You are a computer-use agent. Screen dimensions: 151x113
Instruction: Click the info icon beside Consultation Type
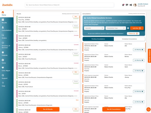tap(128, 28)
